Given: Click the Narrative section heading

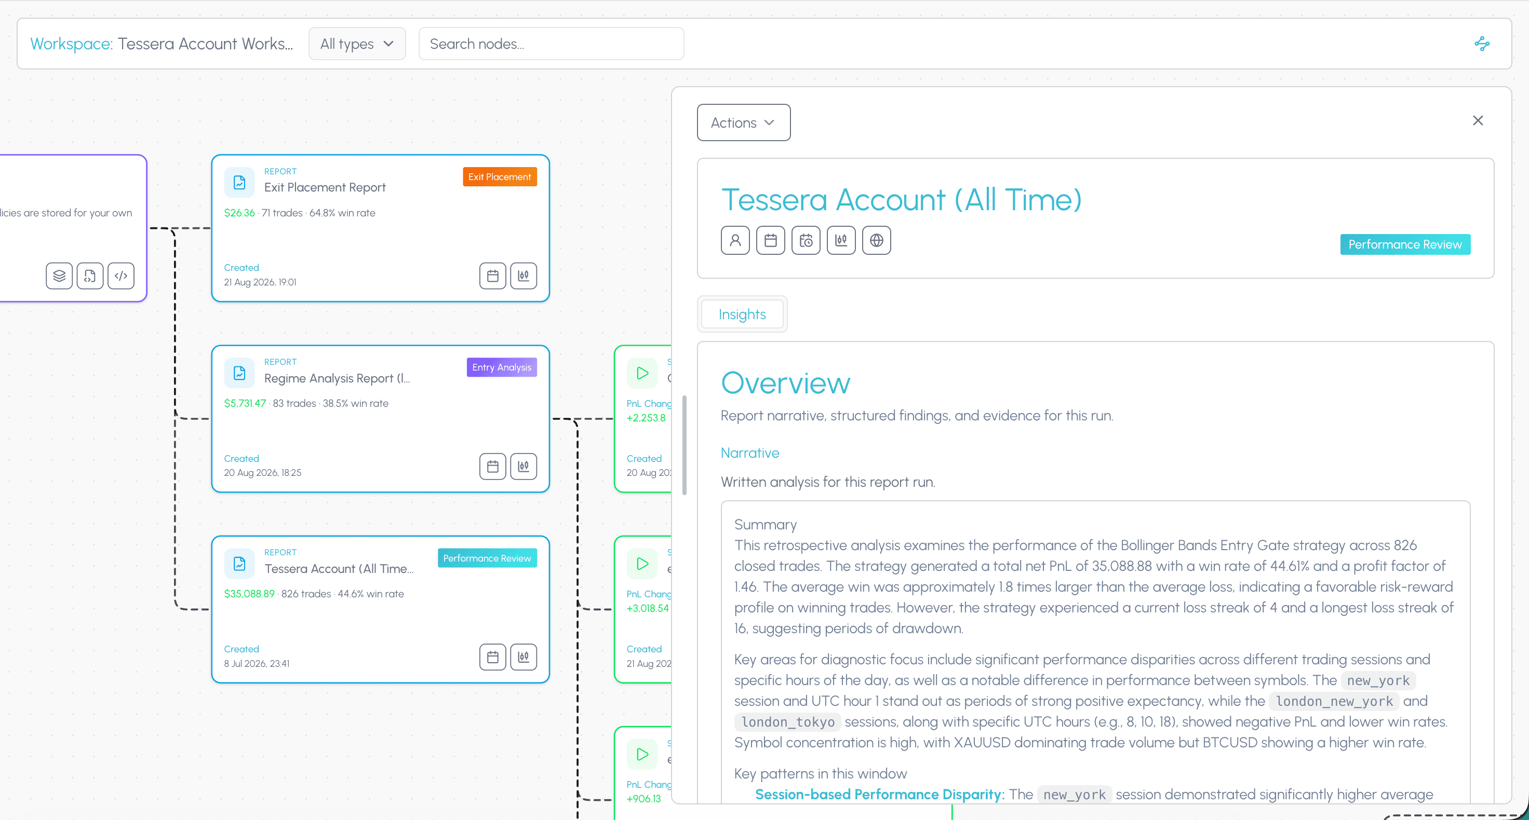Looking at the screenshot, I should click(x=749, y=453).
